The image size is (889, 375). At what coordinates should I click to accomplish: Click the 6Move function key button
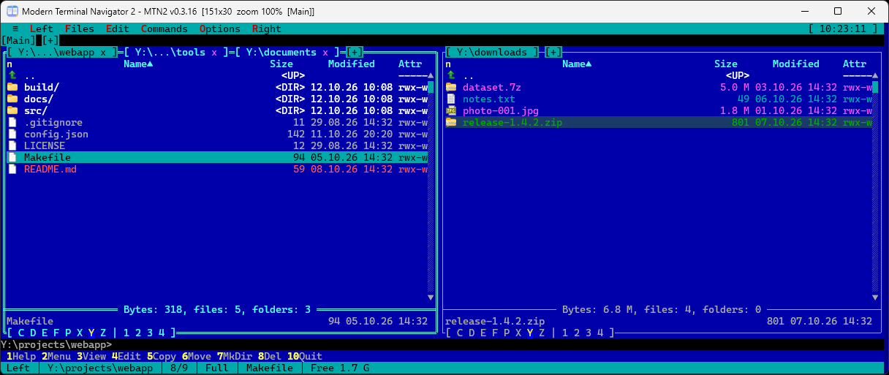[x=197, y=356]
